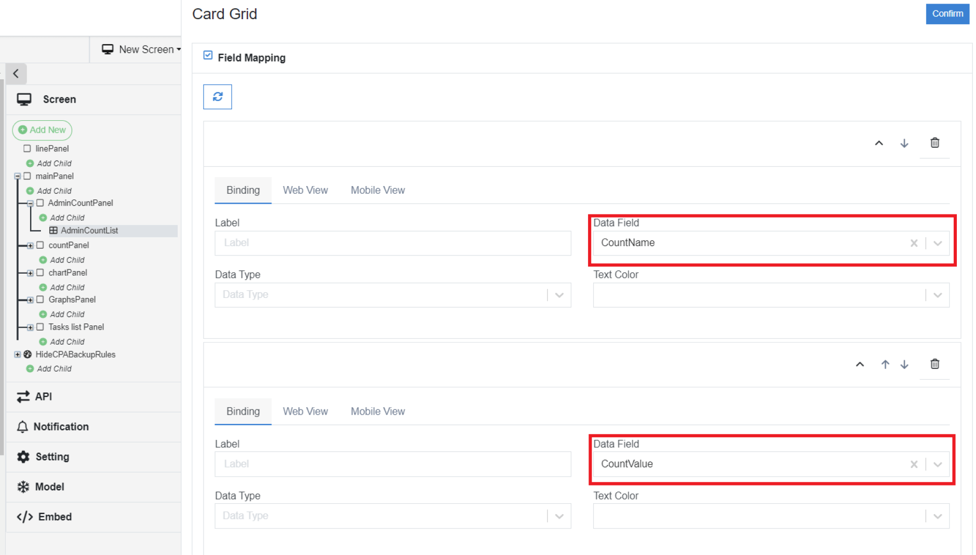Switch to the first Web View tab
The width and height of the screenshot is (976, 555).
(x=305, y=190)
